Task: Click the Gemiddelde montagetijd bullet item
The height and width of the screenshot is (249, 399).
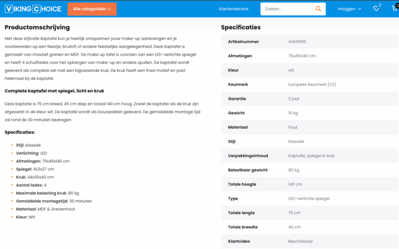Action: 54,201
